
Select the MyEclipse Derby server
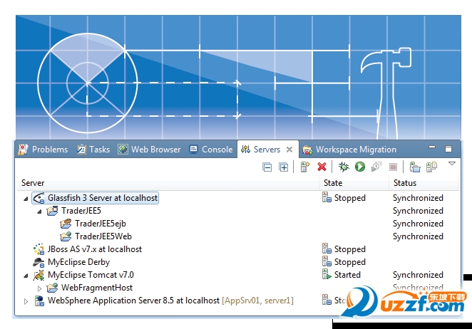click(x=79, y=262)
